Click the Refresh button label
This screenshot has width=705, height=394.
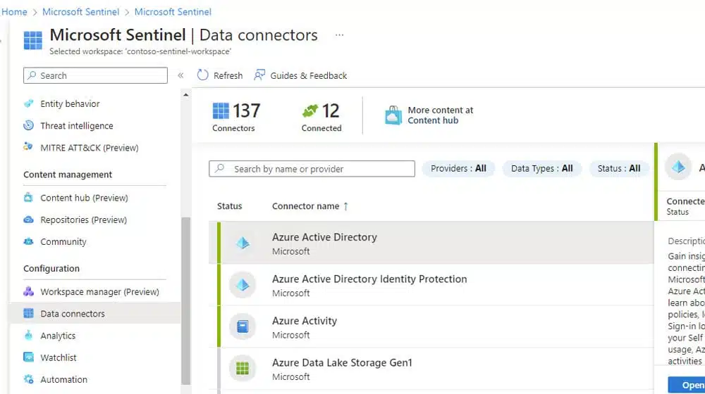tap(228, 75)
